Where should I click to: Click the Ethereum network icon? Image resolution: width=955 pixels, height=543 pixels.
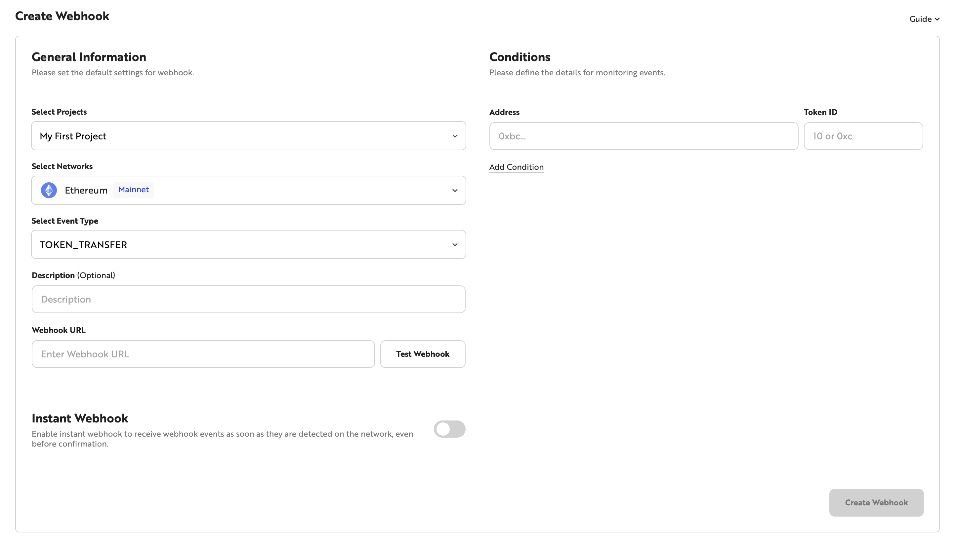[49, 190]
